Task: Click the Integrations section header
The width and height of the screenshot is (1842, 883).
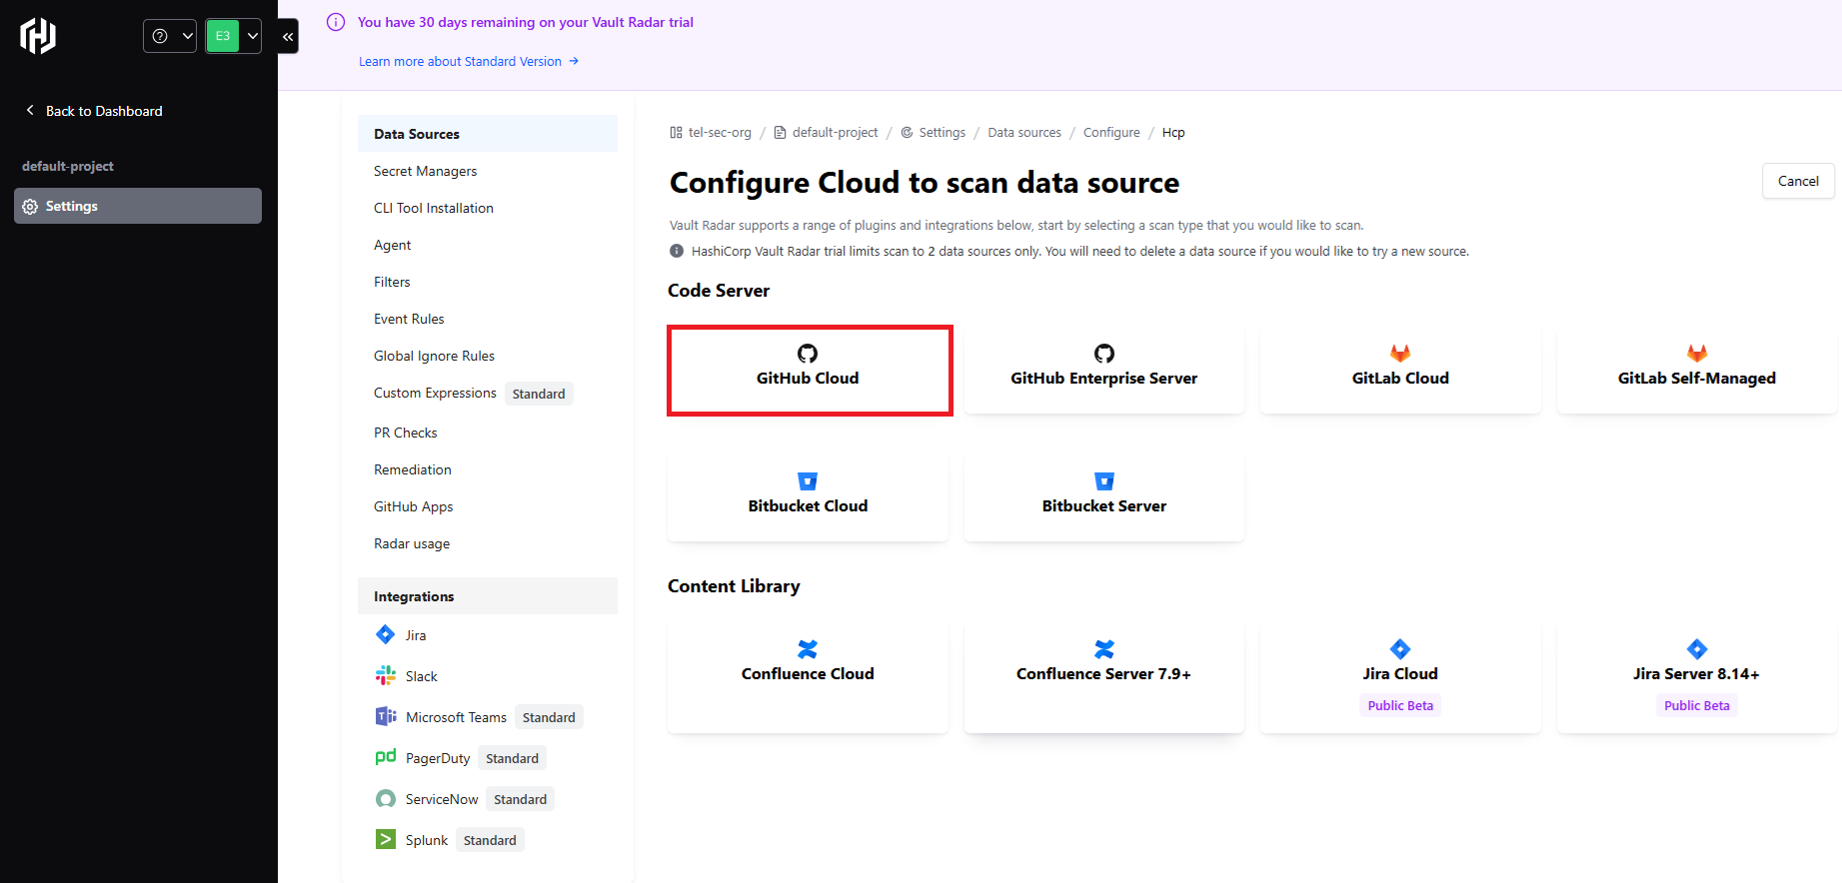Action: (488, 596)
